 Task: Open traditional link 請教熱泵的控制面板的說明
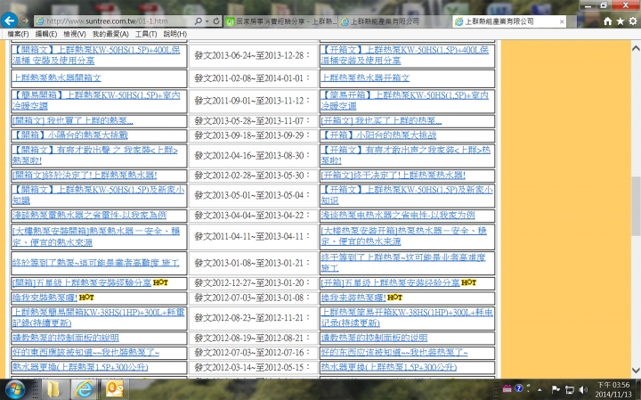click(65, 338)
